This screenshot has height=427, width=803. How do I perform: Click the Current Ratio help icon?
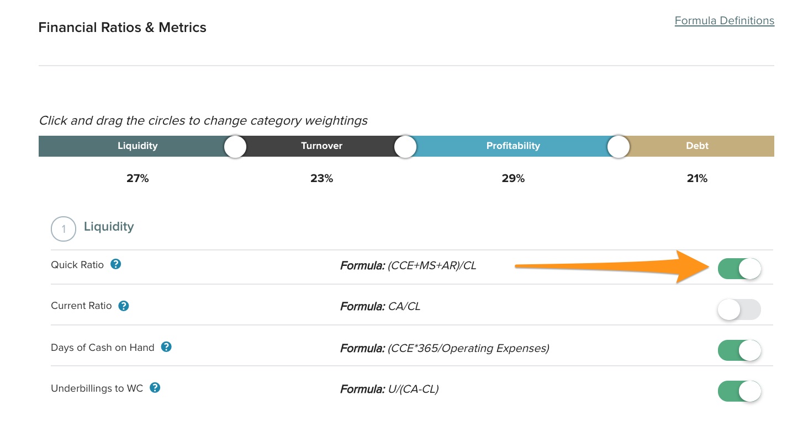[124, 306]
